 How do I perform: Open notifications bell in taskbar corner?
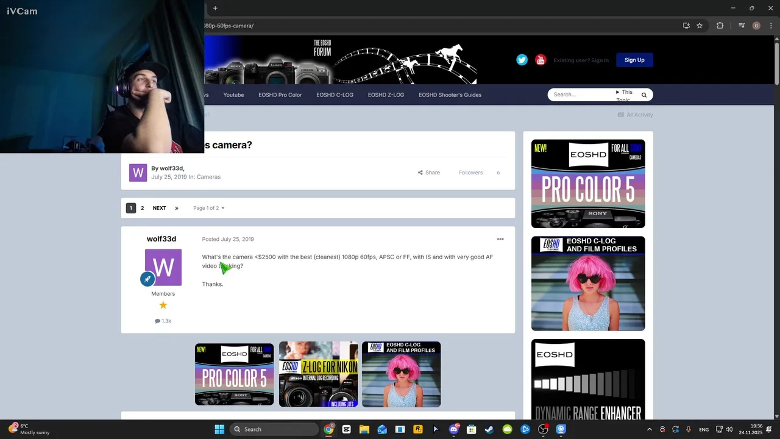pos(769,429)
